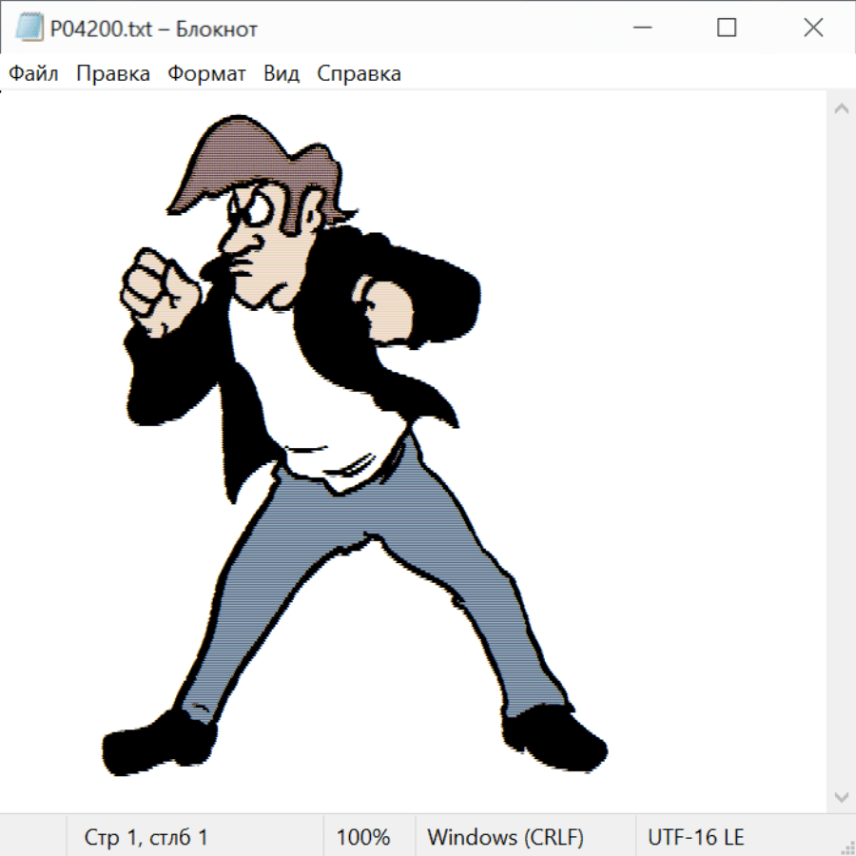This screenshot has height=856, width=856.
Task: Open the Формат menu
Action: coord(206,74)
